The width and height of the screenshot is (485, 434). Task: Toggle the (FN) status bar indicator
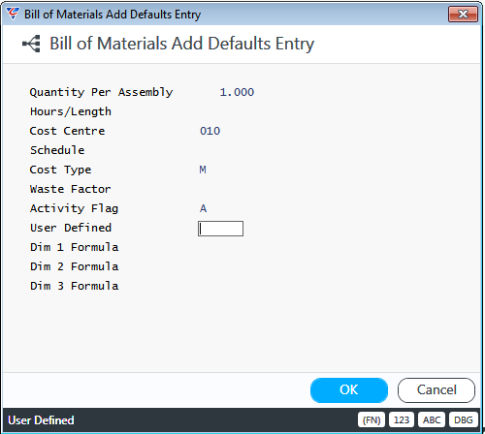[372, 419]
